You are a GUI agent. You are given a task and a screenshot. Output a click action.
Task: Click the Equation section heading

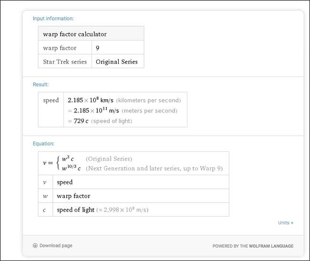tap(43, 143)
